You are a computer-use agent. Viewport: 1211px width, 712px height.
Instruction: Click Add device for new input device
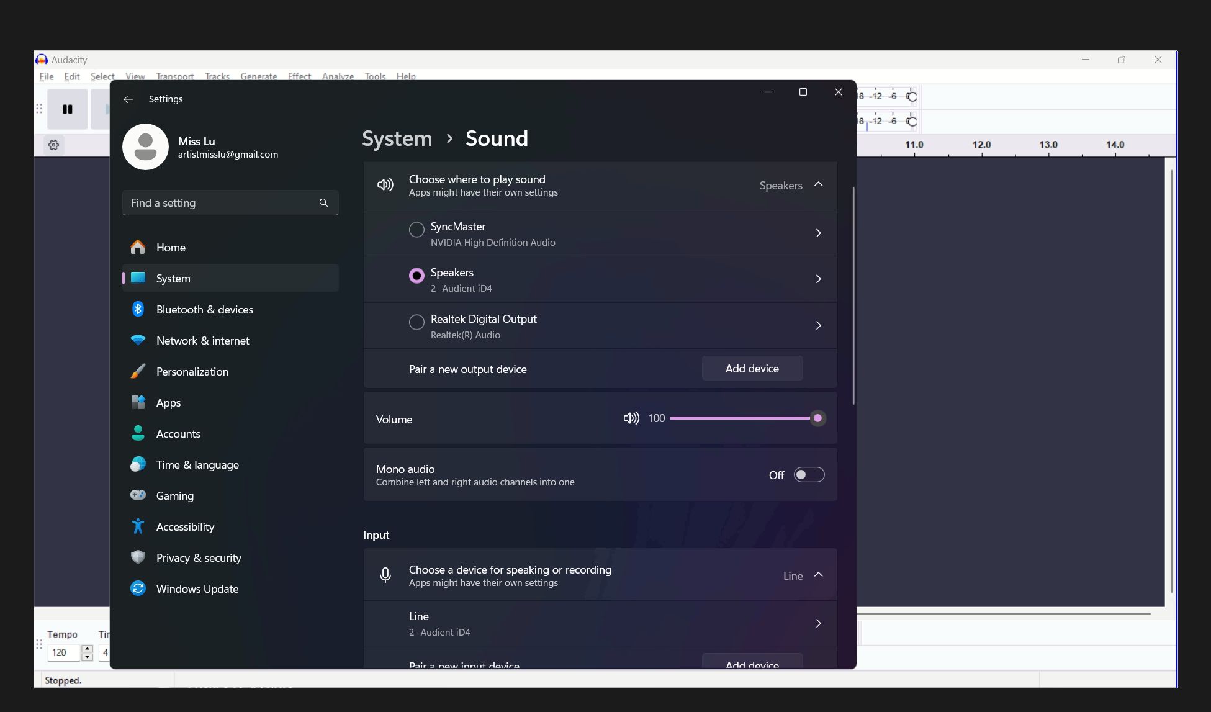click(752, 661)
